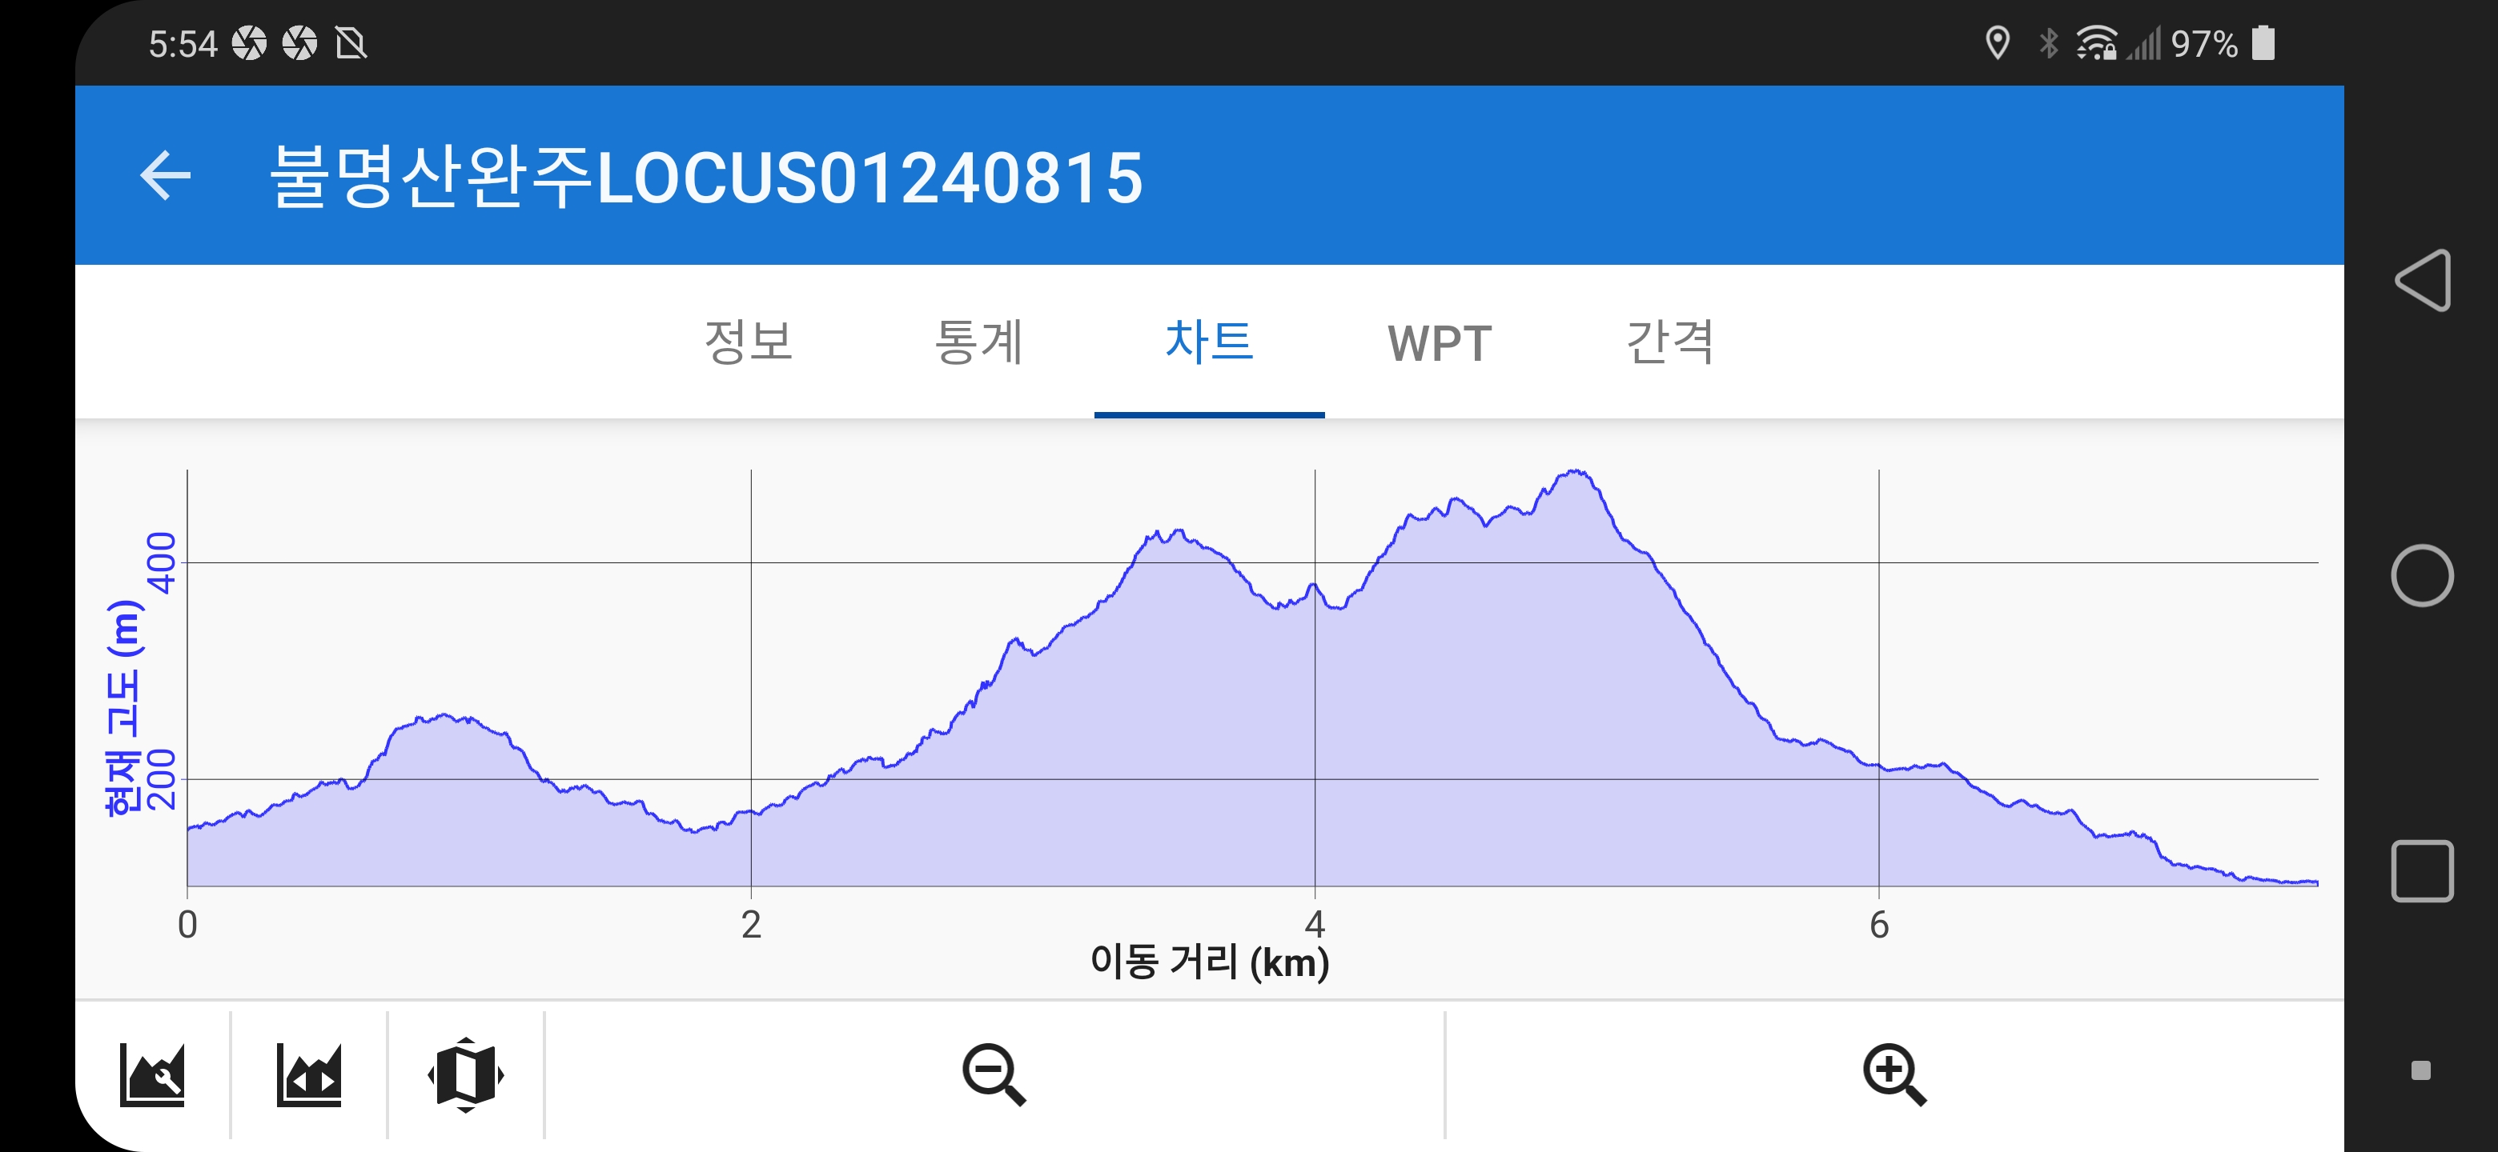The image size is (2498, 1152).
Task: Zoom in the elevation chart
Action: (x=1894, y=1074)
